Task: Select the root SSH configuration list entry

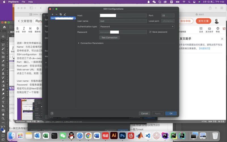Action: tap(63, 18)
